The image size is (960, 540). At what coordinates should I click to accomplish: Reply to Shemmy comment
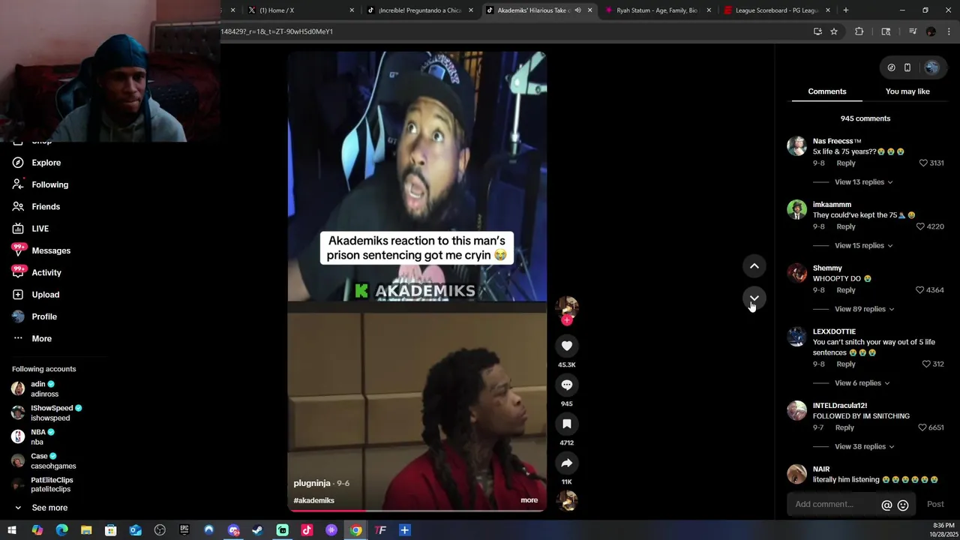846,290
